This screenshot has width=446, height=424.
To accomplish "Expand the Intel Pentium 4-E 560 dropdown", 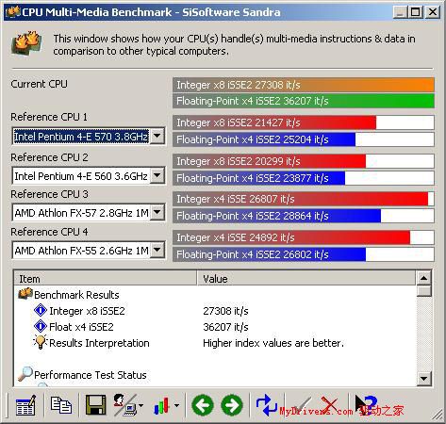I will (157, 175).
